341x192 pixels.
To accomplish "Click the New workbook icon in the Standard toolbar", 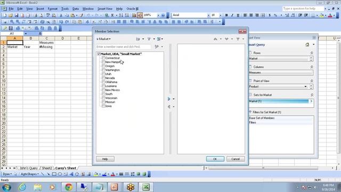I will tap(5, 15).
